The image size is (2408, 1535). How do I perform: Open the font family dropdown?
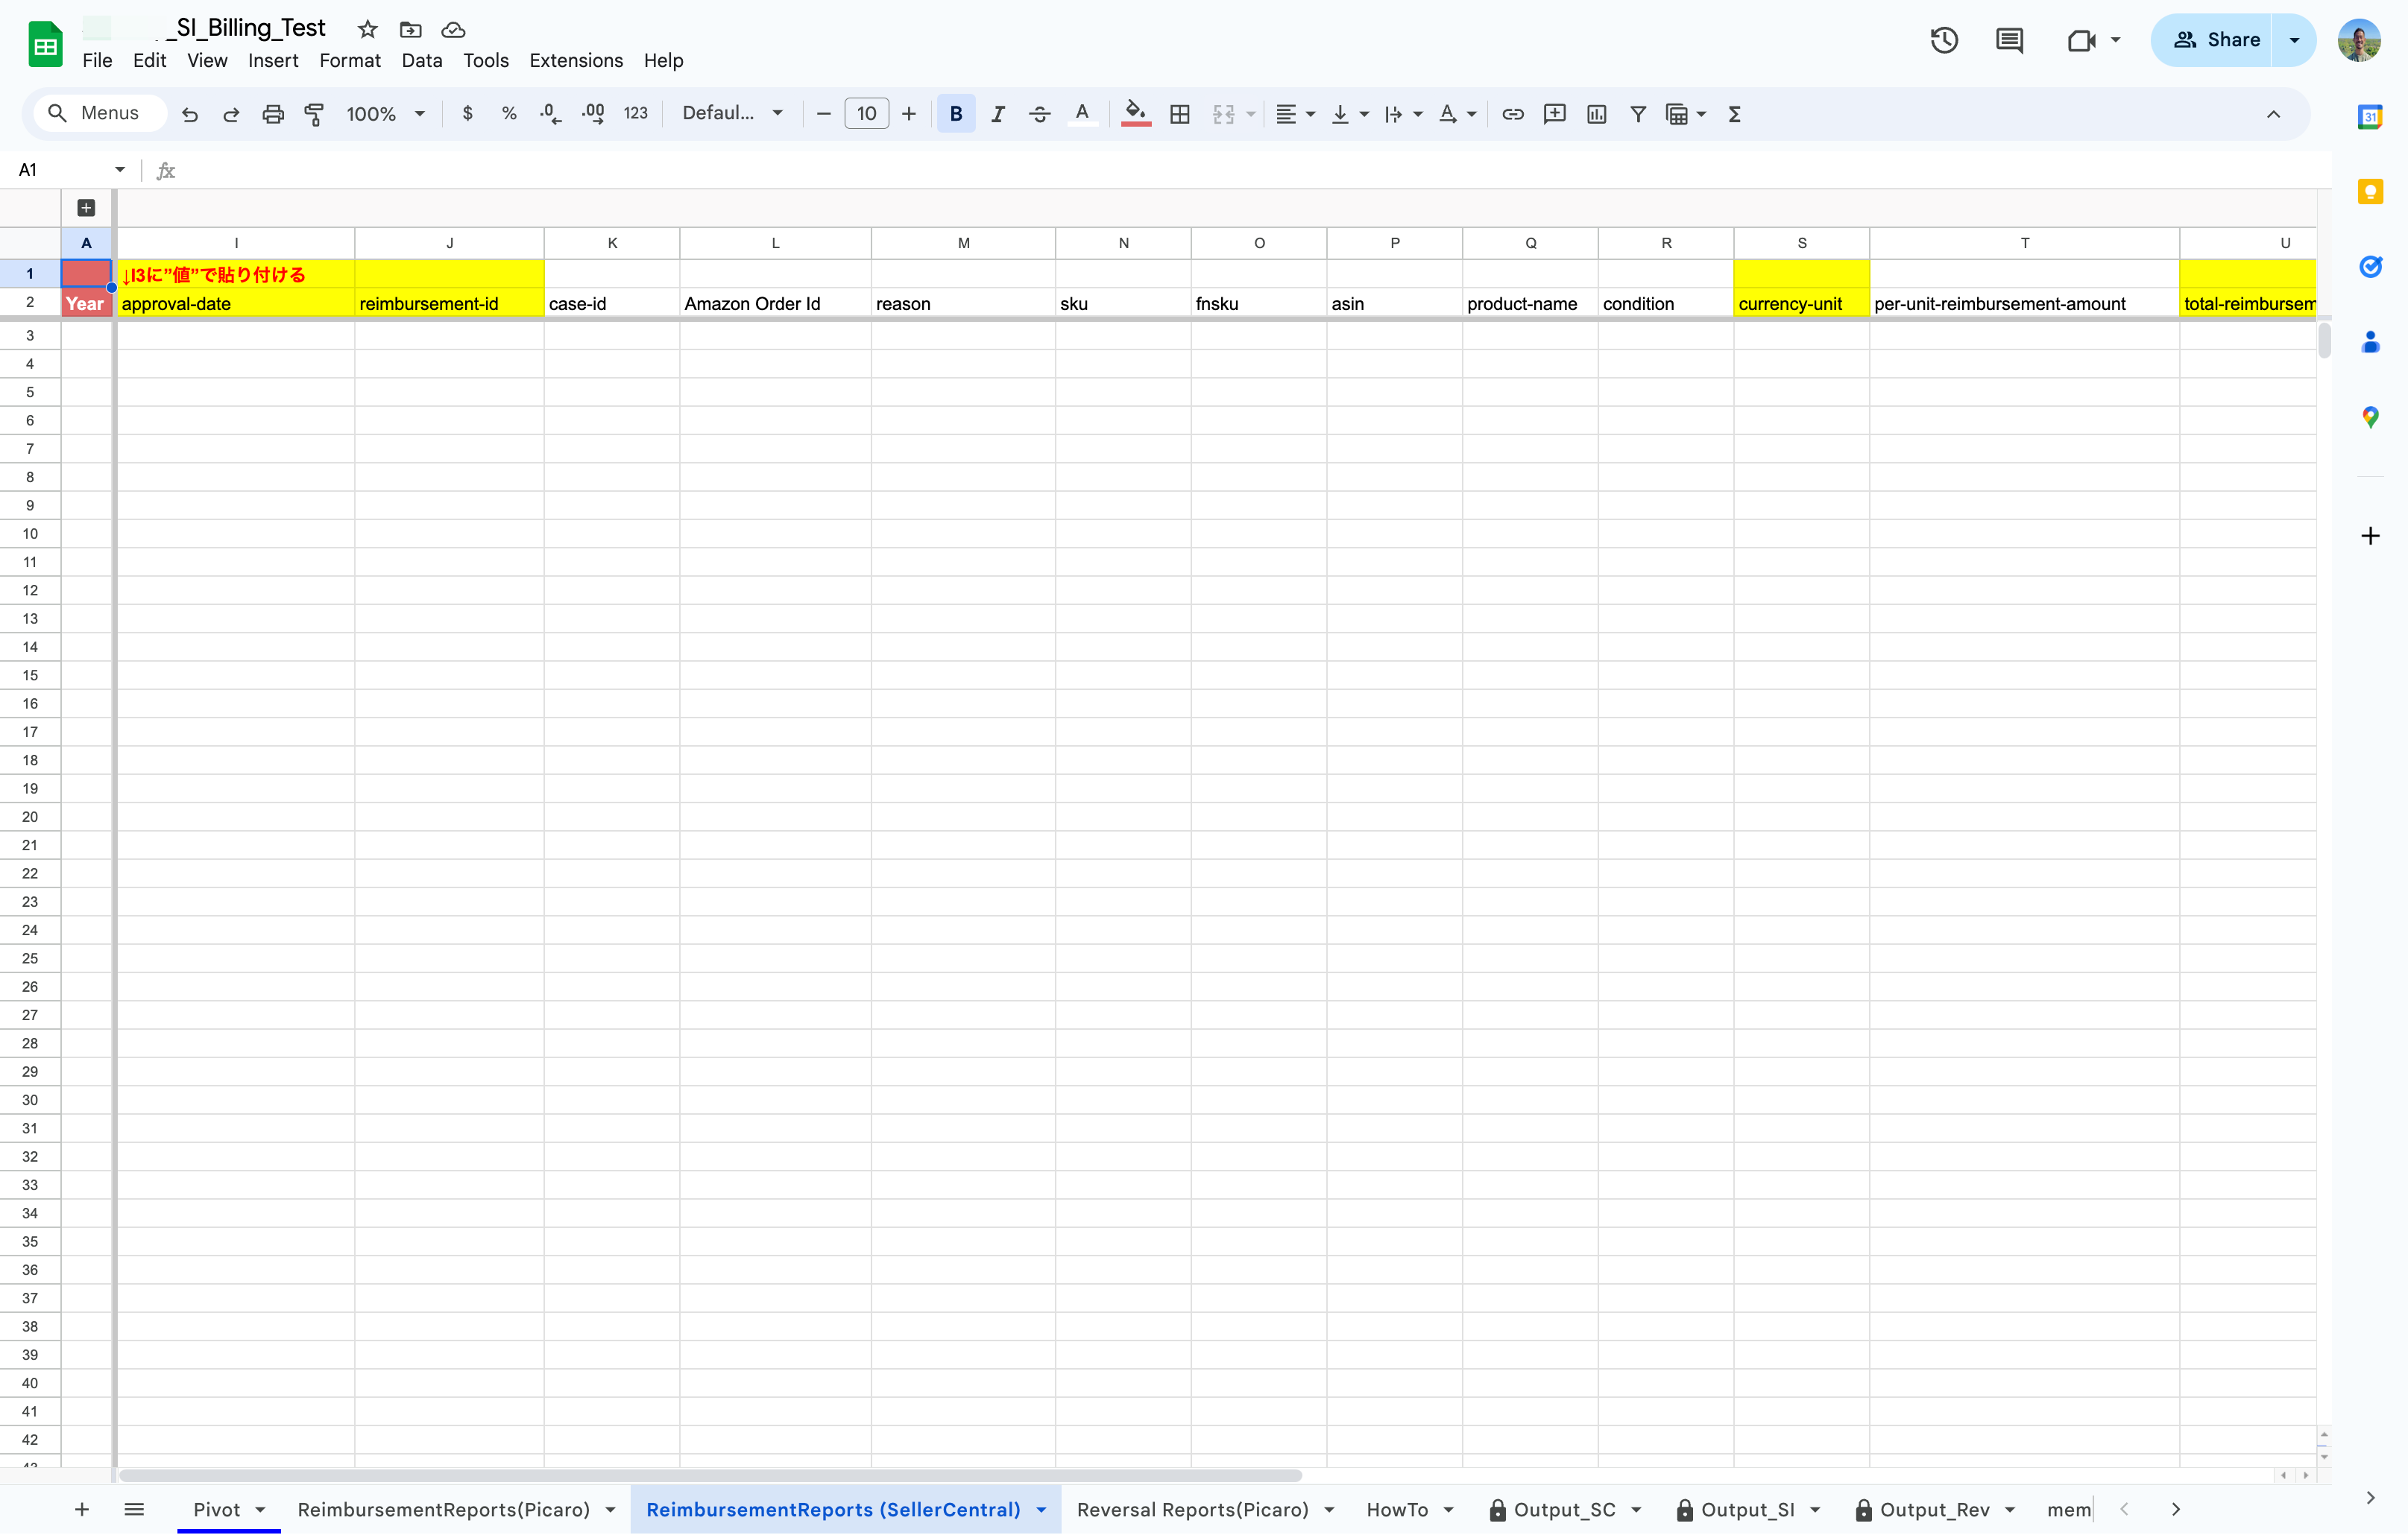pos(732,114)
